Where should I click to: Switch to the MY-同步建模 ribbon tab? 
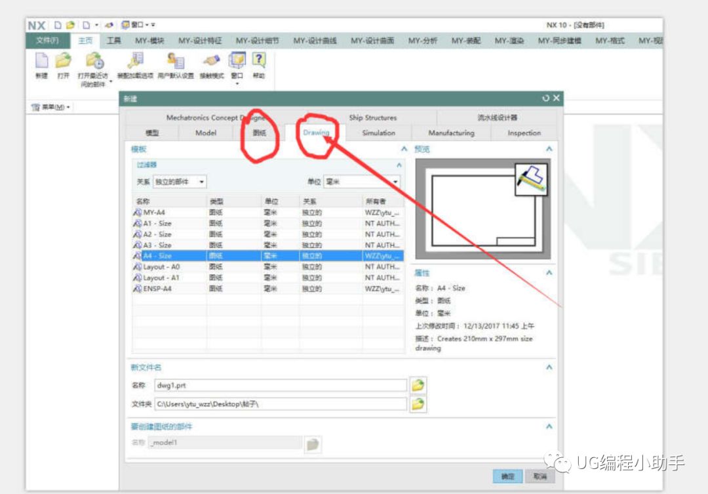(559, 41)
